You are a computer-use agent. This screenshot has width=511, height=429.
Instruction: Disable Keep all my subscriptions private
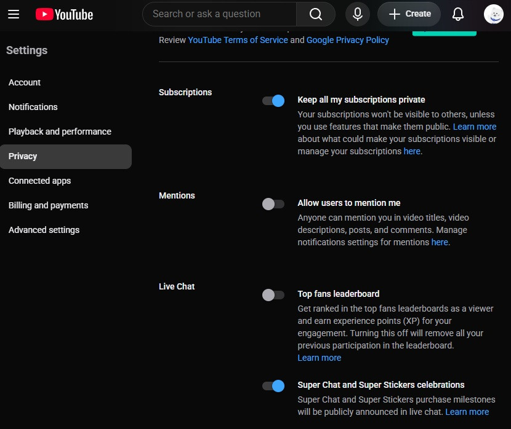(273, 101)
